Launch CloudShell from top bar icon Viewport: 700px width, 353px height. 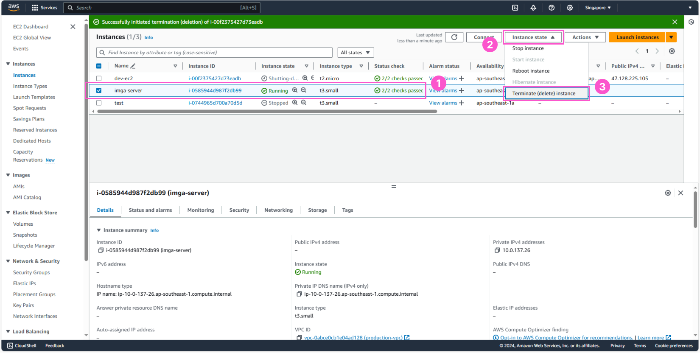[x=515, y=8]
